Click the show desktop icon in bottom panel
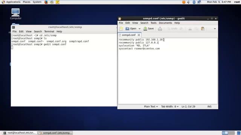The image size is (241, 135). point(239,133)
